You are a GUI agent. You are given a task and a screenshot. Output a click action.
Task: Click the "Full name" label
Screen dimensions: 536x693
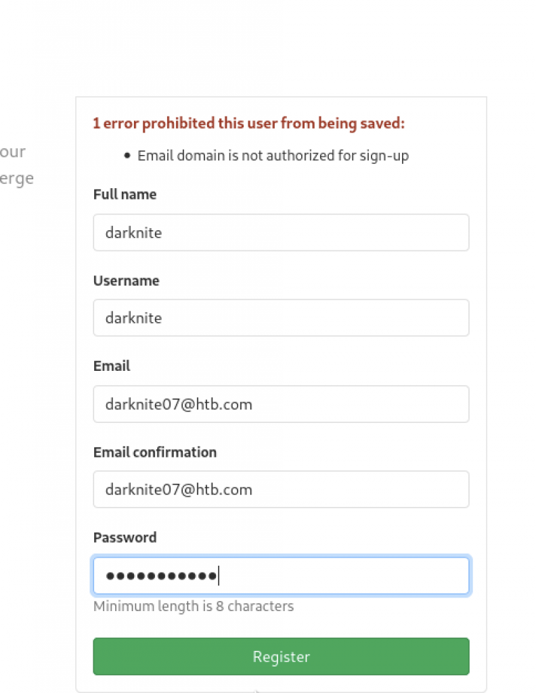(125, 195)
